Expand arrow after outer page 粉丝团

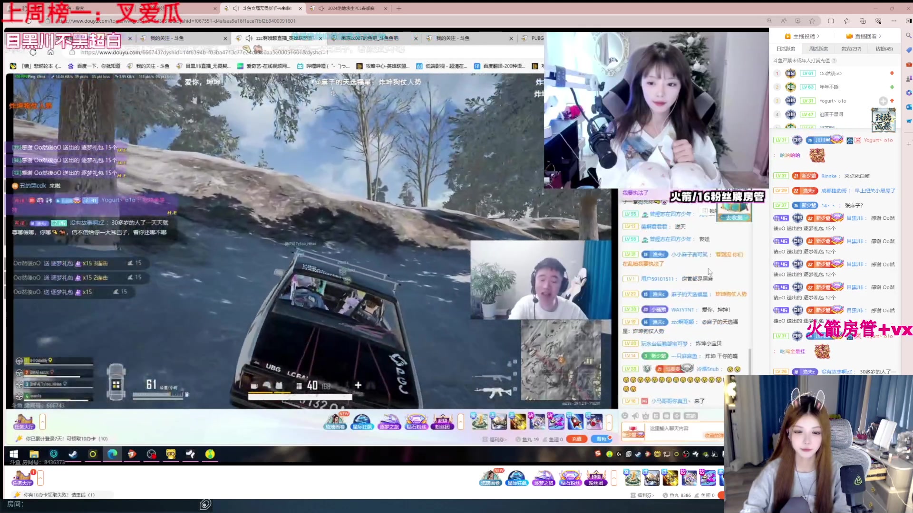614,478
